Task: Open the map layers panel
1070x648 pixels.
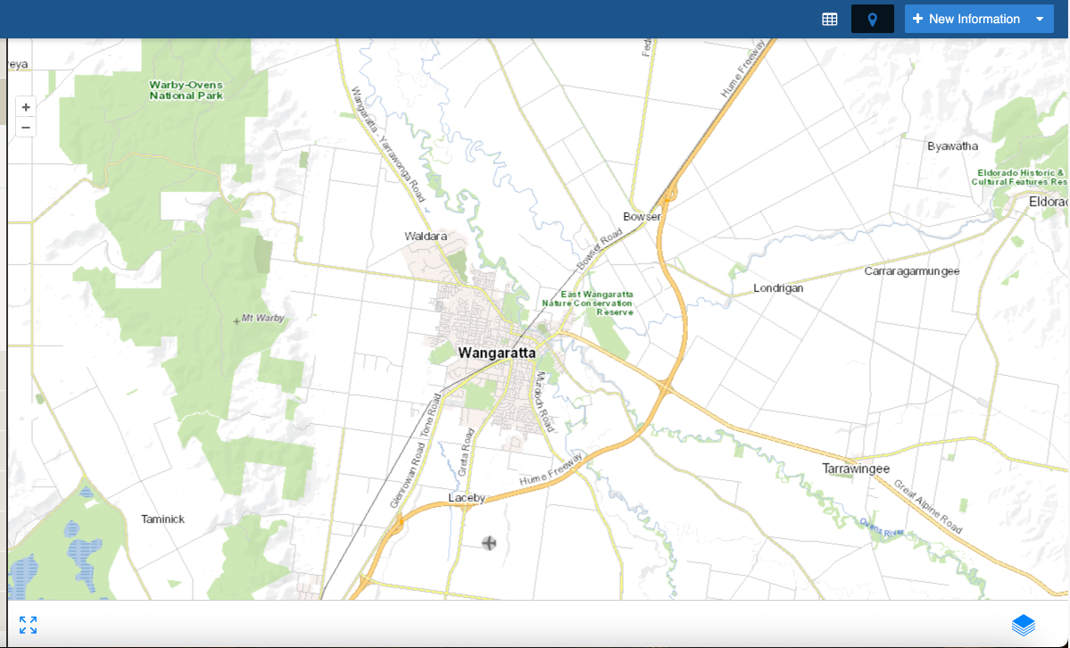Action: 1024,625
